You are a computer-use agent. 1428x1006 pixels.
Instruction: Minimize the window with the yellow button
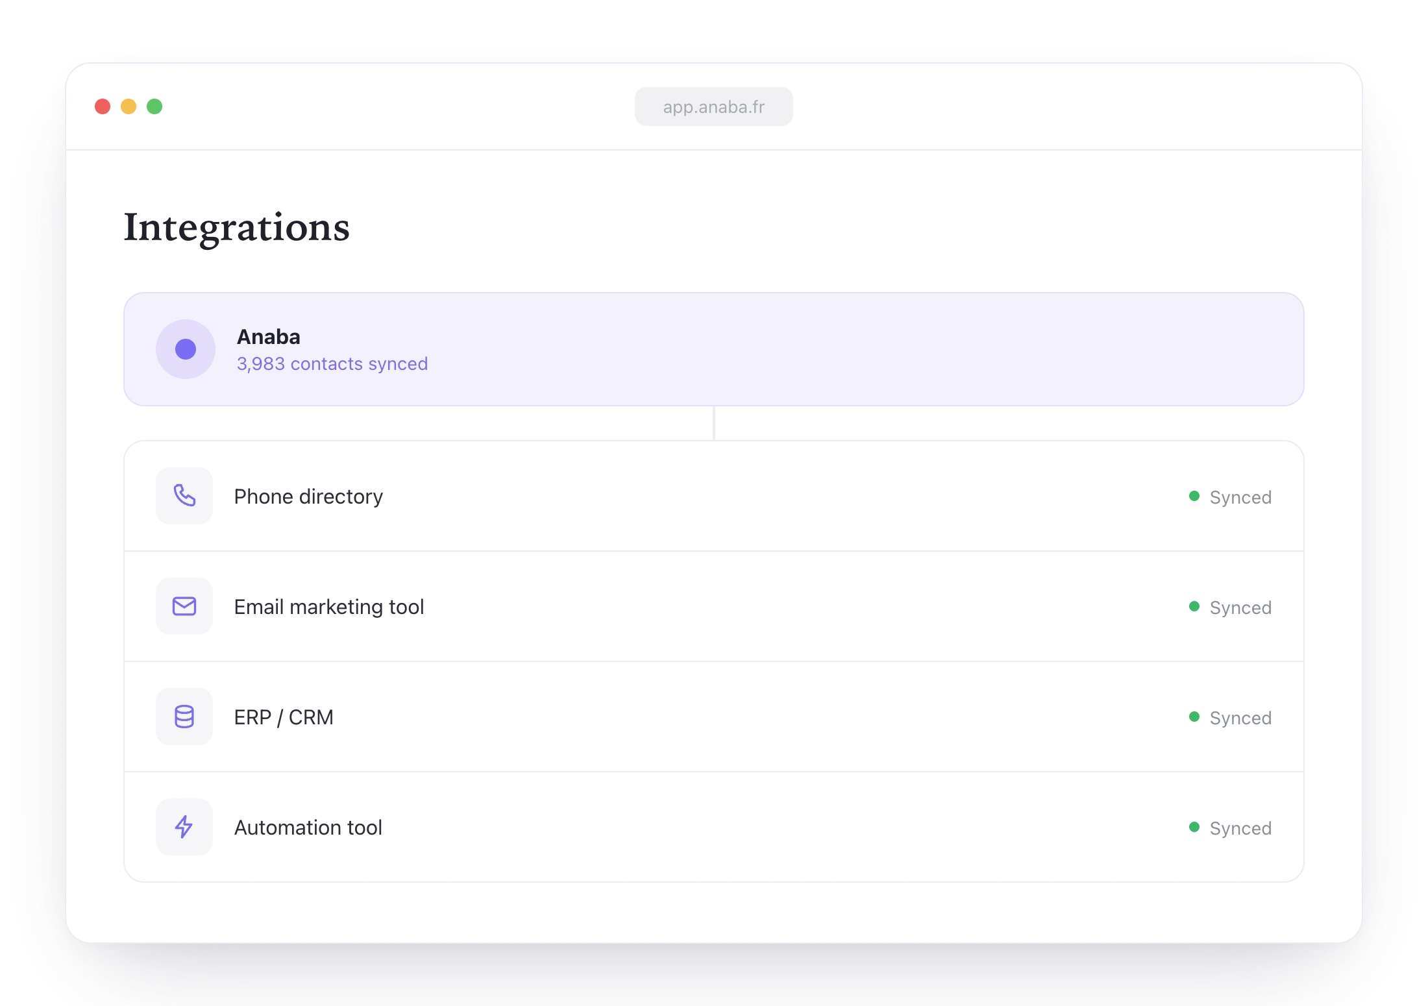[x=129, y=106]
